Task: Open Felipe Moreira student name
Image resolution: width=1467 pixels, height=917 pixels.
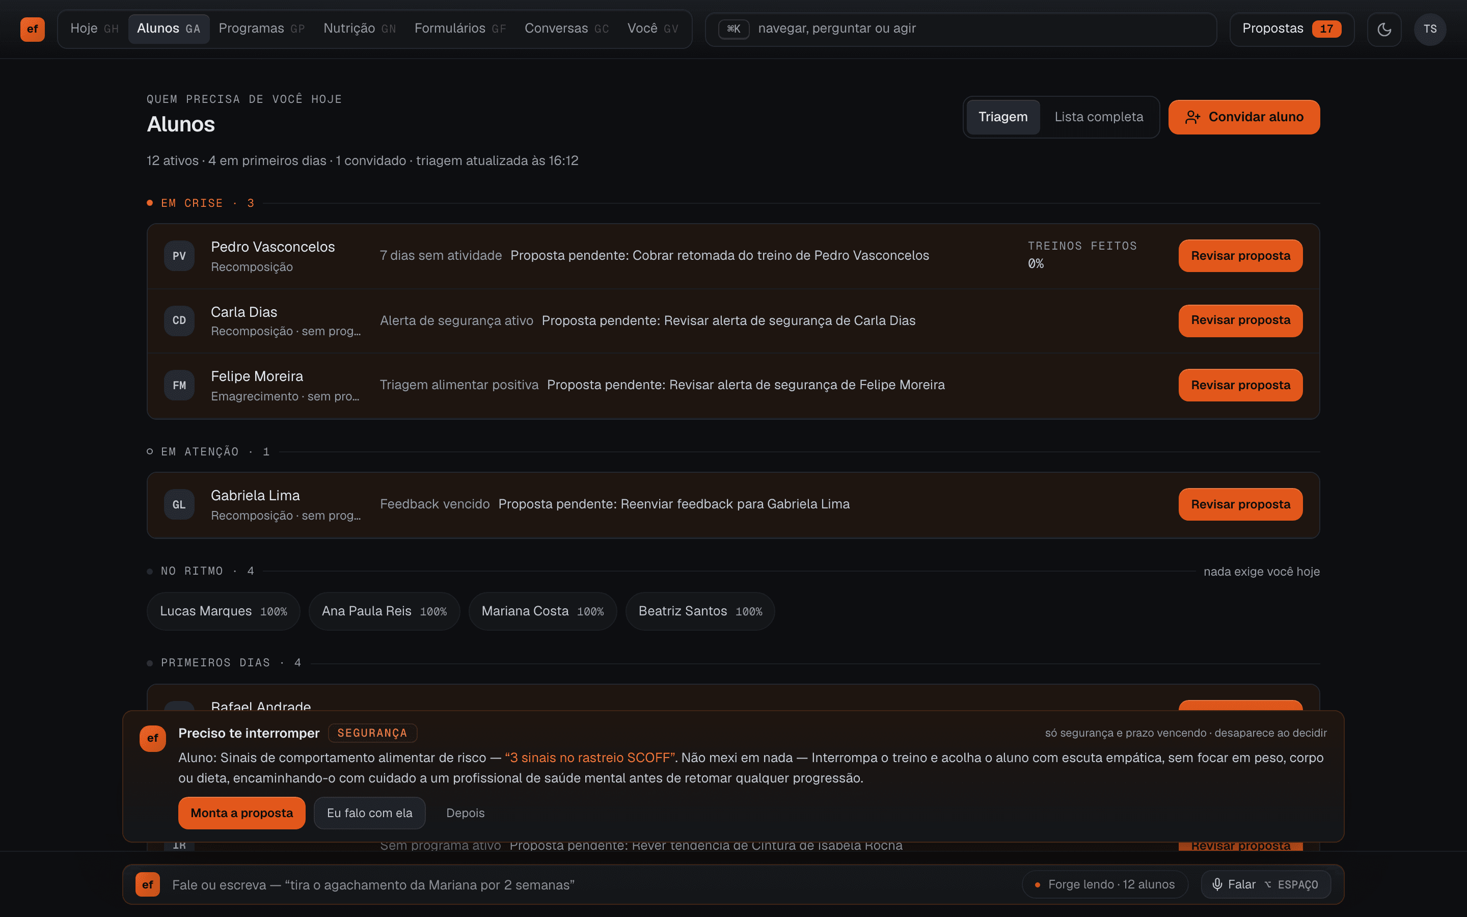Action: tap(257, 376)
